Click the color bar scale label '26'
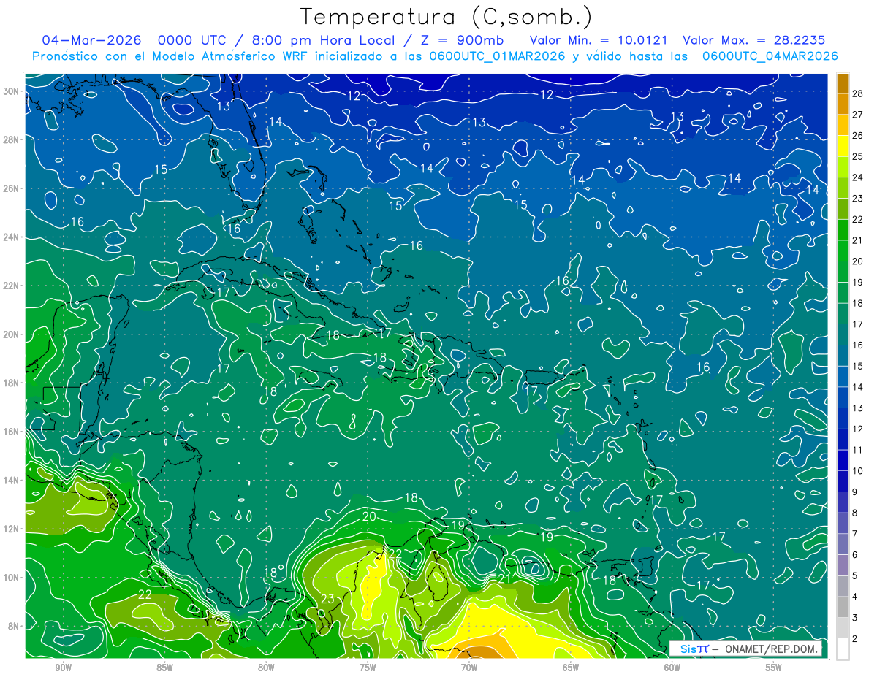 [858, 136]
